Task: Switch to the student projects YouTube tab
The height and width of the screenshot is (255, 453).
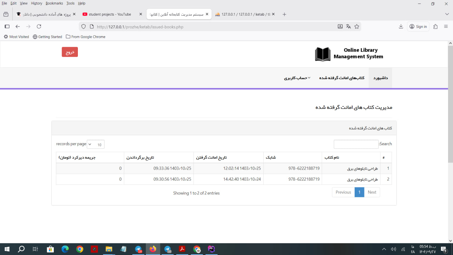Action: 110,14
